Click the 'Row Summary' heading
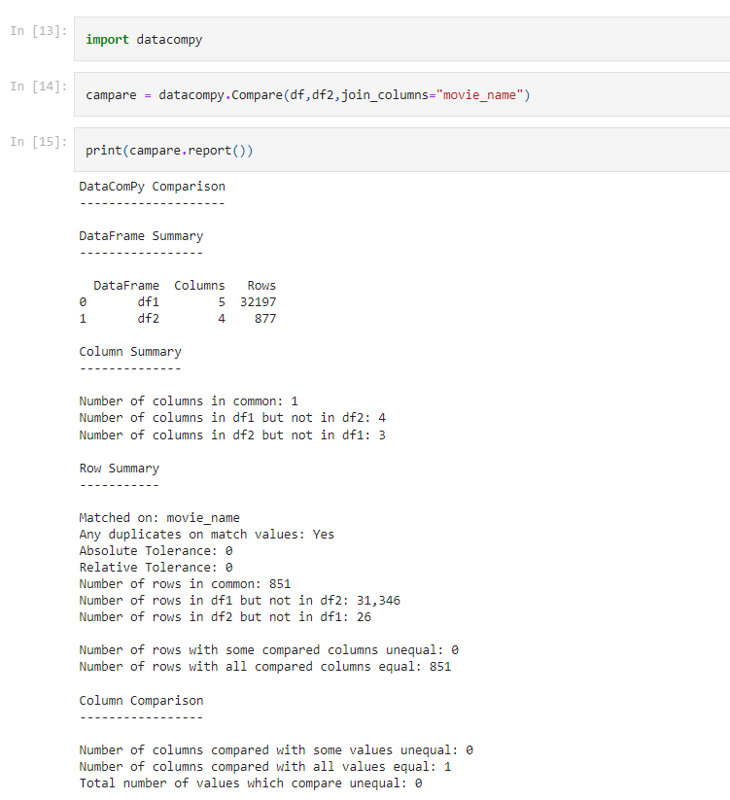 [119, 469]
